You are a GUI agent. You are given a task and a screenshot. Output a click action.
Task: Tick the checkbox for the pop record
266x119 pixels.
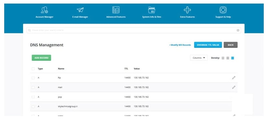[33, 97]
